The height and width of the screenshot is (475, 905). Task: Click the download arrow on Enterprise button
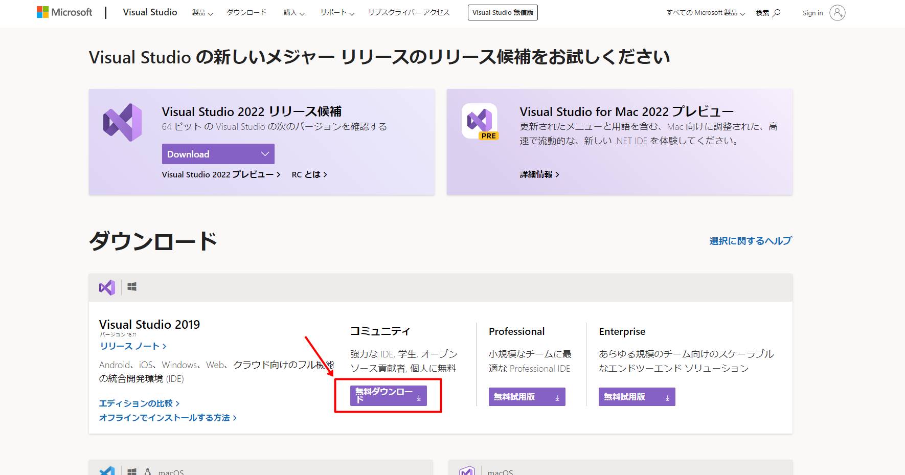click(667, 398)
